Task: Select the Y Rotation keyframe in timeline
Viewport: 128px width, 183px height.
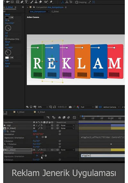Action: click(x=111, y=144)
